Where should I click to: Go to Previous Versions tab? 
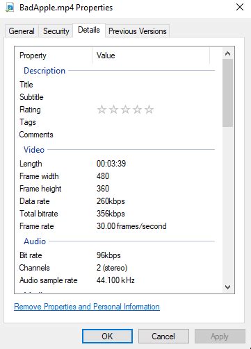click(x=138, y=31)
